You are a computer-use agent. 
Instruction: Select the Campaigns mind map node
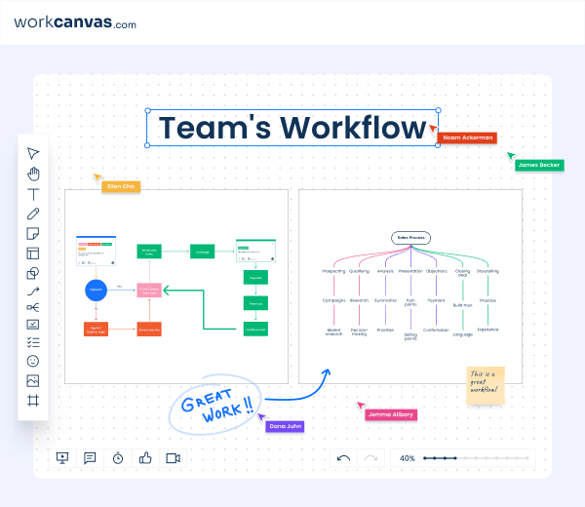333,300
